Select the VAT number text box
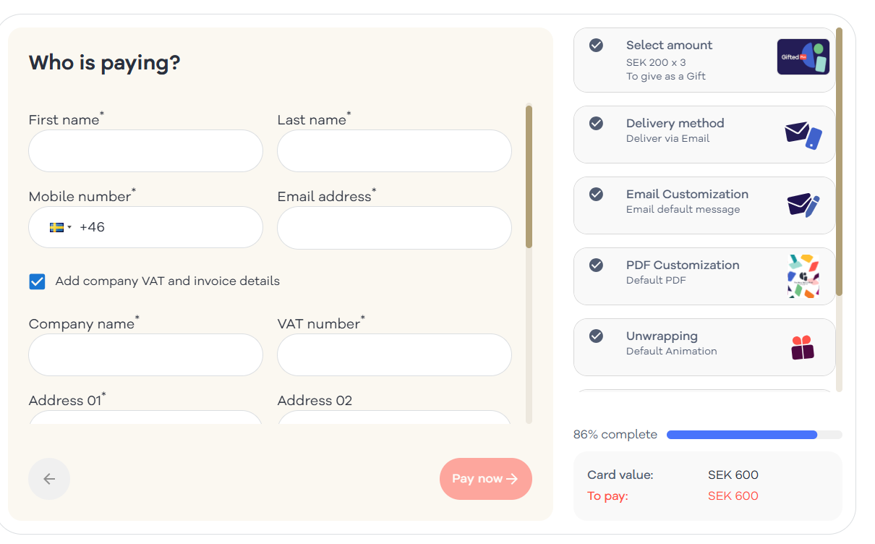The width and height of the screenshot is (875, 544). [395, 354]
